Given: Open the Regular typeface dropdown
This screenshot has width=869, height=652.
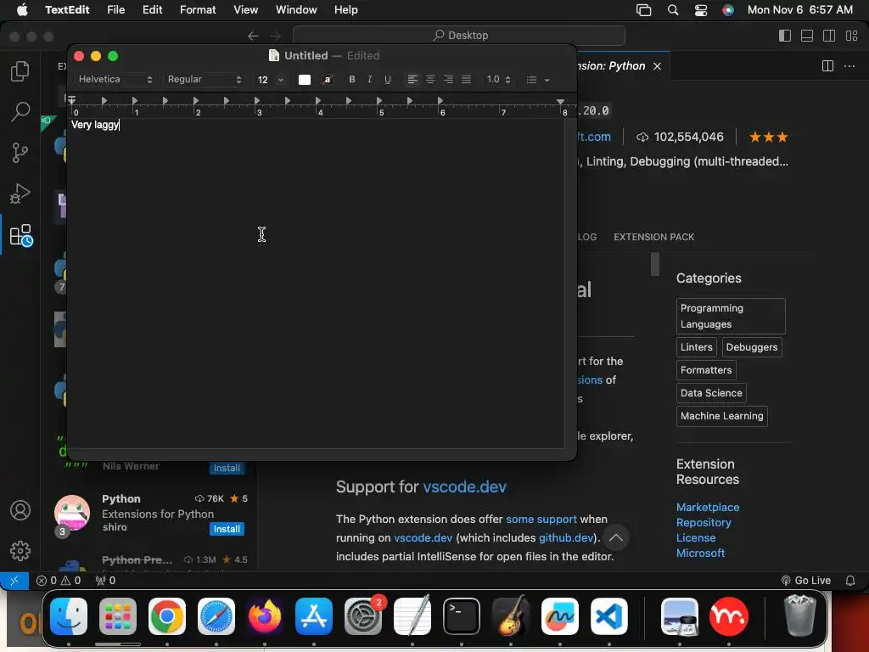Looking at the screenshot, I should (204, 79).
